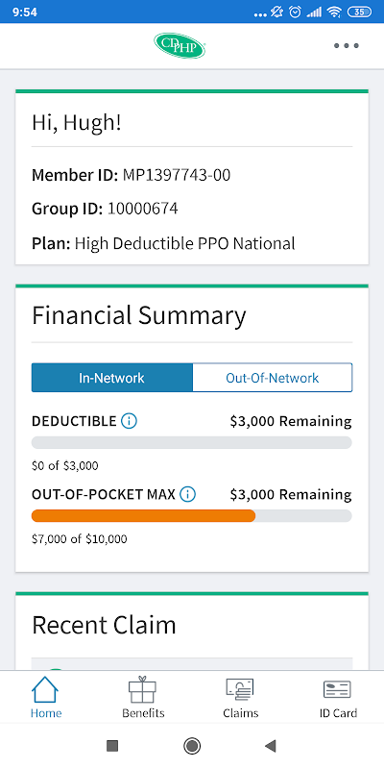Tap the Member ID number text
The image size is (384, 769).
pos(177,175)
